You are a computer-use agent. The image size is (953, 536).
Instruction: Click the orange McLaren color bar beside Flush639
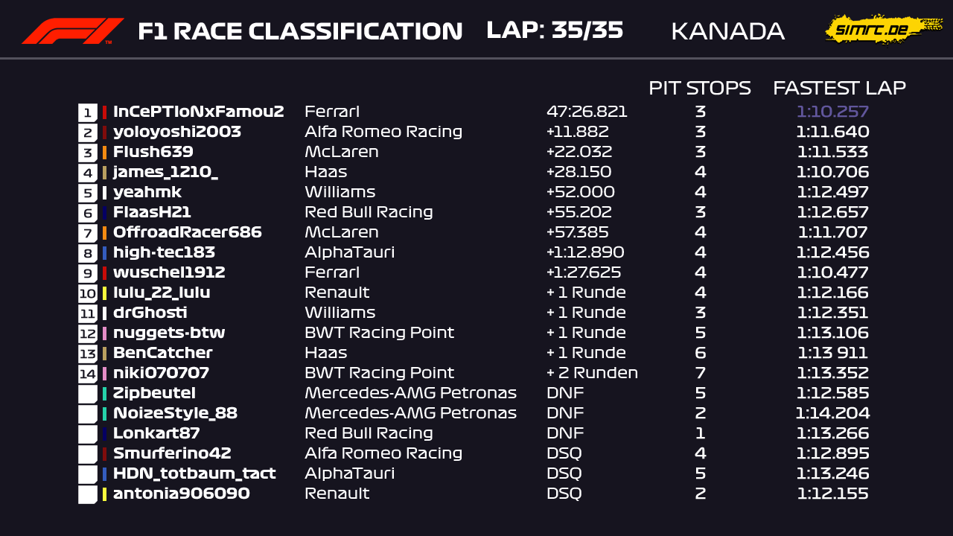point(104,153)
